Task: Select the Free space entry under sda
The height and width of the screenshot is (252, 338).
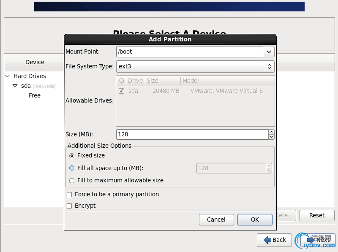Action: coord(35,95)
